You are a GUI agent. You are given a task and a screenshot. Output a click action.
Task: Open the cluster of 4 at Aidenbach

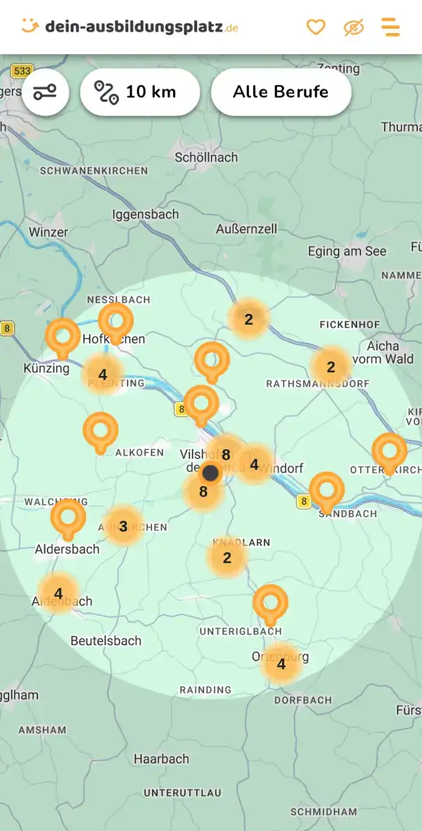(58, 594)
